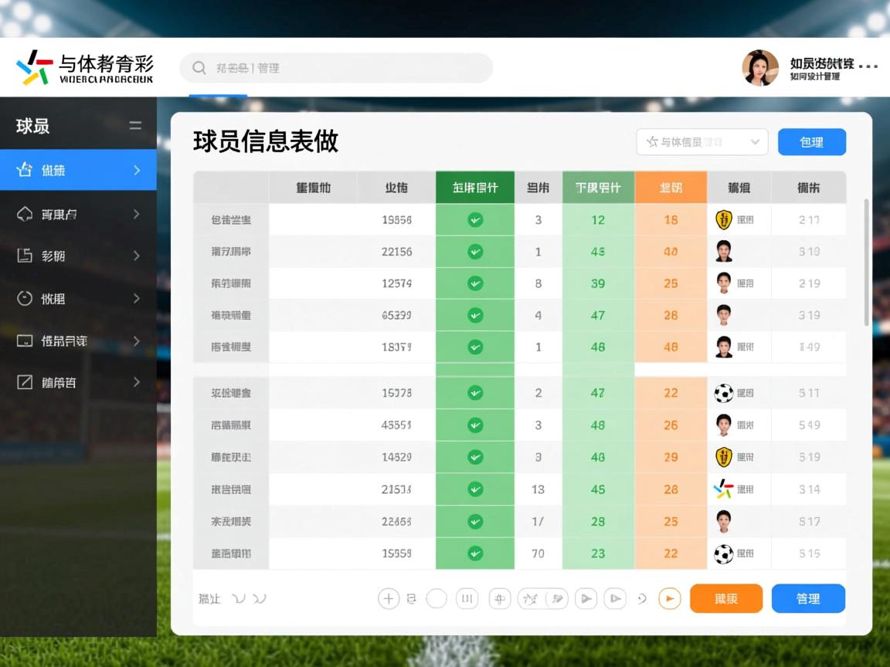Expand the chevron on the highlighted blue sidebar item

click(137, 171)
